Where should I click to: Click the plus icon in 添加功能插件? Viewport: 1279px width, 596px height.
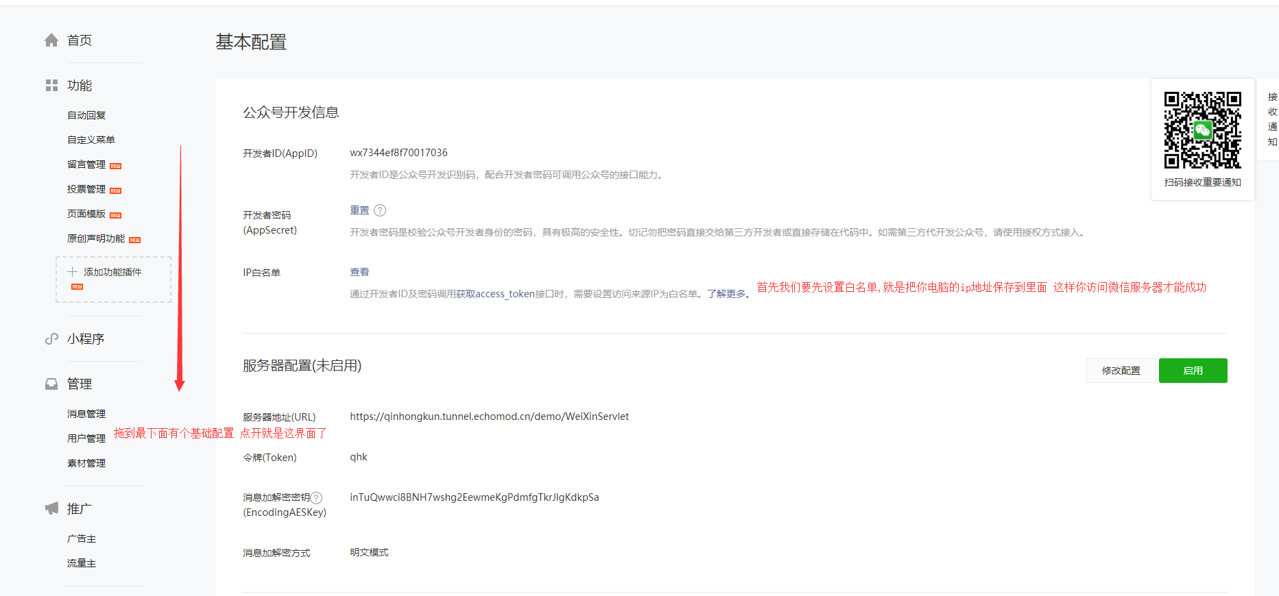coord(72,272)
